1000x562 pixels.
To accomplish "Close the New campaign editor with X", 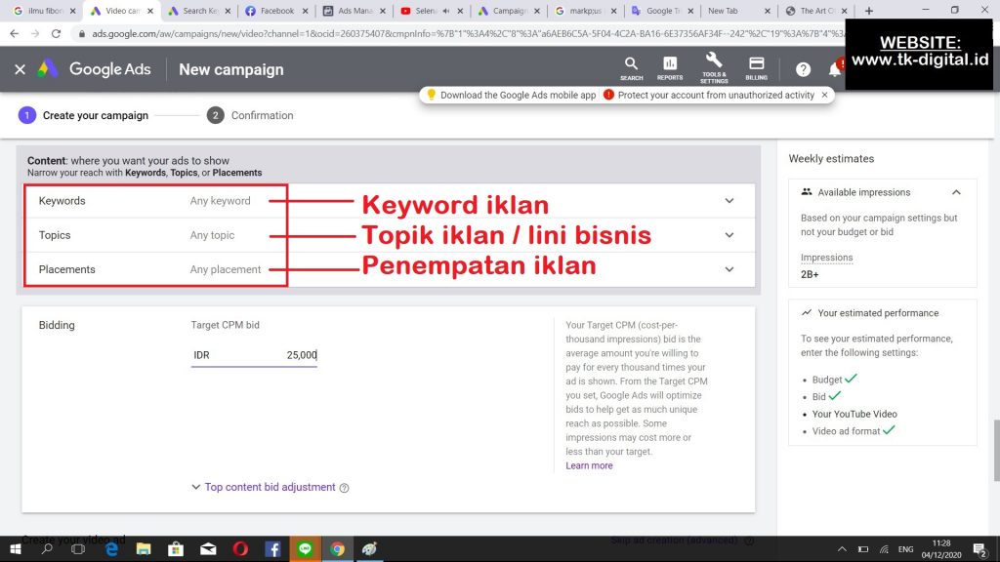I will pos(20,69).
